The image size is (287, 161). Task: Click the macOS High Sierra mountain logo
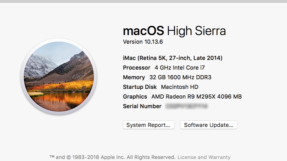(59, 77)
